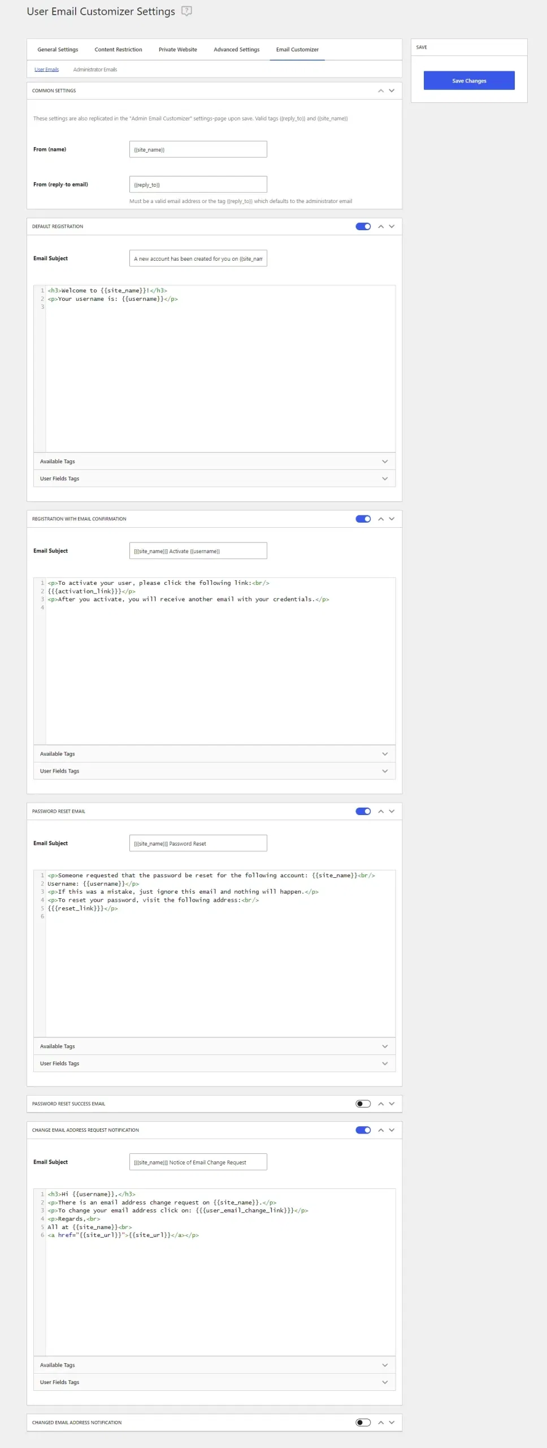This screenshot has height=1448, width=547.
Task: Switch to Administrator Emails sub-tab
Action: pos(95,70)
